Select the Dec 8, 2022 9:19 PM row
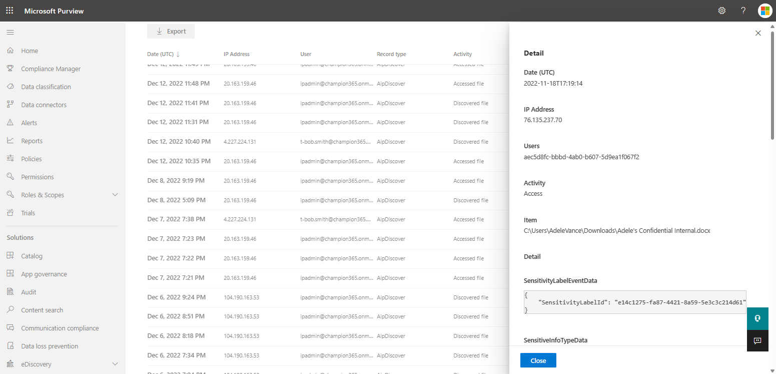The width and height of the screenshot is (776, 374). (x=328, y=181)
